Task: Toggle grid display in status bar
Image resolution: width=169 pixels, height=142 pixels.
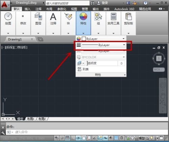Action: (x=67, y=138)
